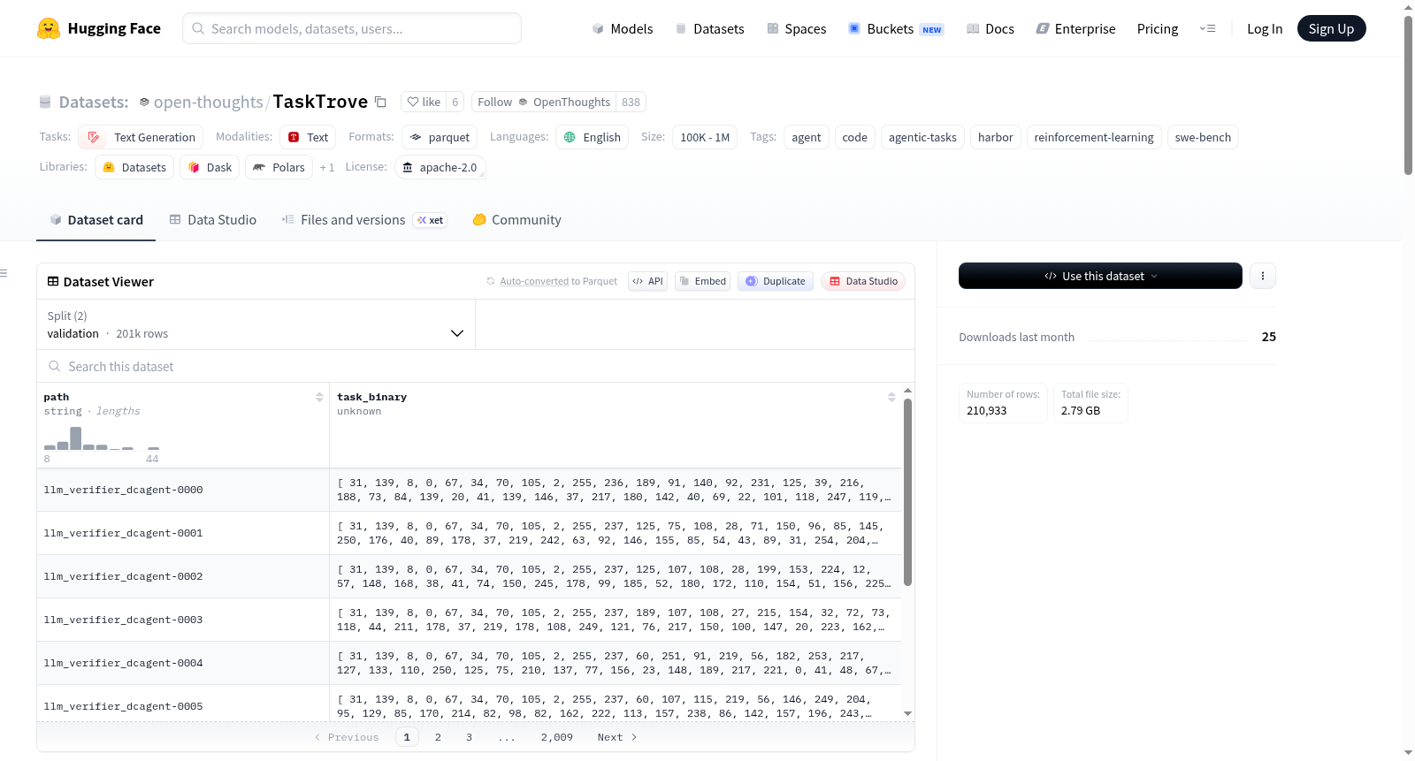Open the Community tab
Viewport: 1415px width, 761px height.
tap(516, 220)
